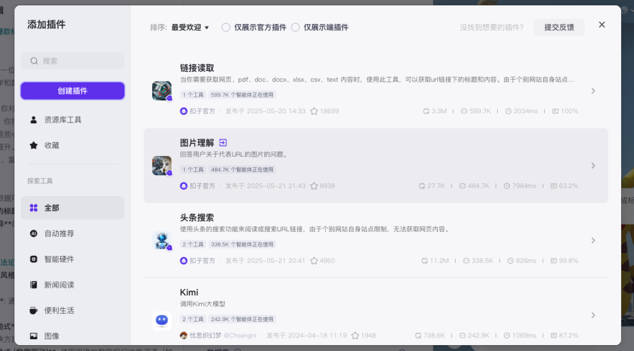
Task: Expand 头条搜索 plugin with right chevron
Action: point(593,241)
